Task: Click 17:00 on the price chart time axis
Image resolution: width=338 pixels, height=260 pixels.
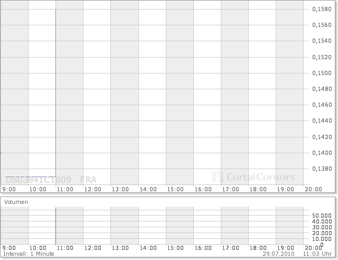Action: (231, 189)
